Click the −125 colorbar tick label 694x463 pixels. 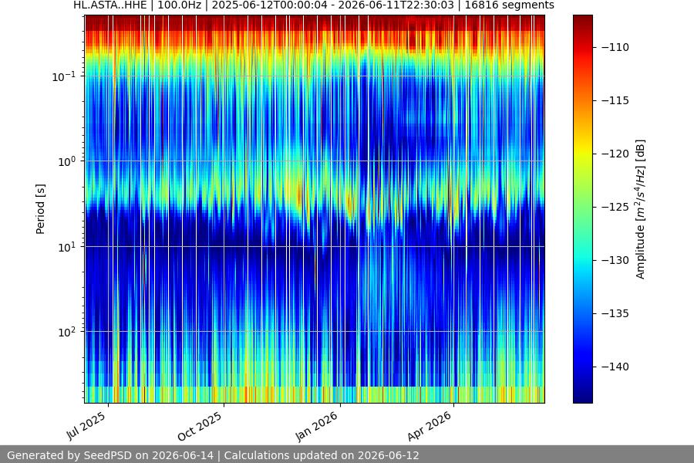point(615,207)
